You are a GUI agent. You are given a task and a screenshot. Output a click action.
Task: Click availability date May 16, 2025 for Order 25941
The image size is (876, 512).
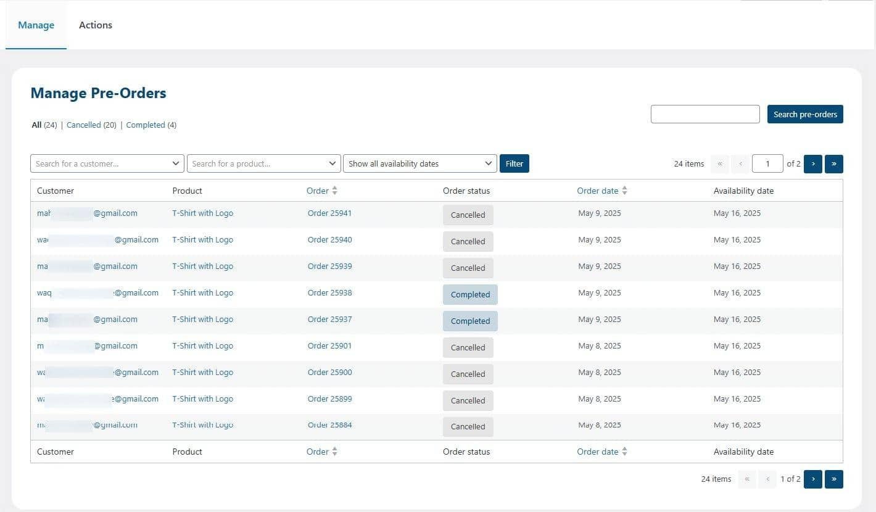coord(737,213)
